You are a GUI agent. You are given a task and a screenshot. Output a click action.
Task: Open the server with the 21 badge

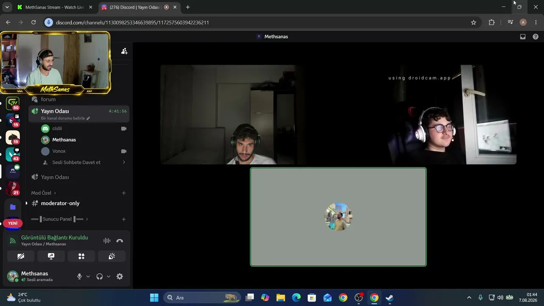pyautogui.click(x=13, y=189)
